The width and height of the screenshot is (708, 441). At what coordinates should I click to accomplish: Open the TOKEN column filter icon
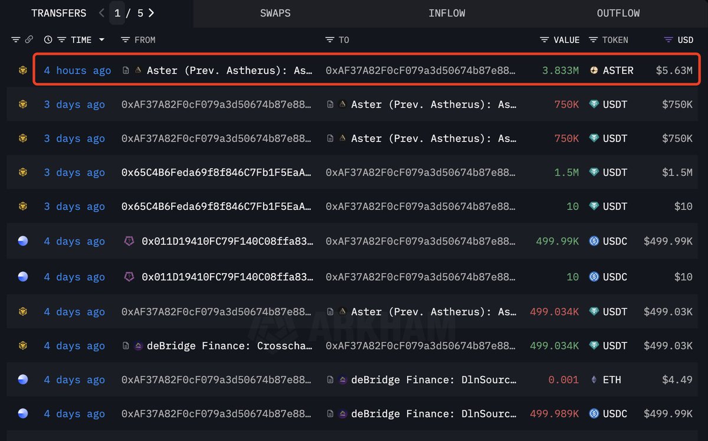pos(593,40)
